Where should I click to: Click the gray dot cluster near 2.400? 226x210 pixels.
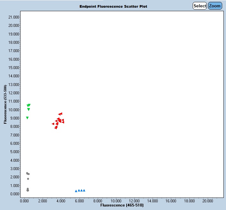(28, 174)
